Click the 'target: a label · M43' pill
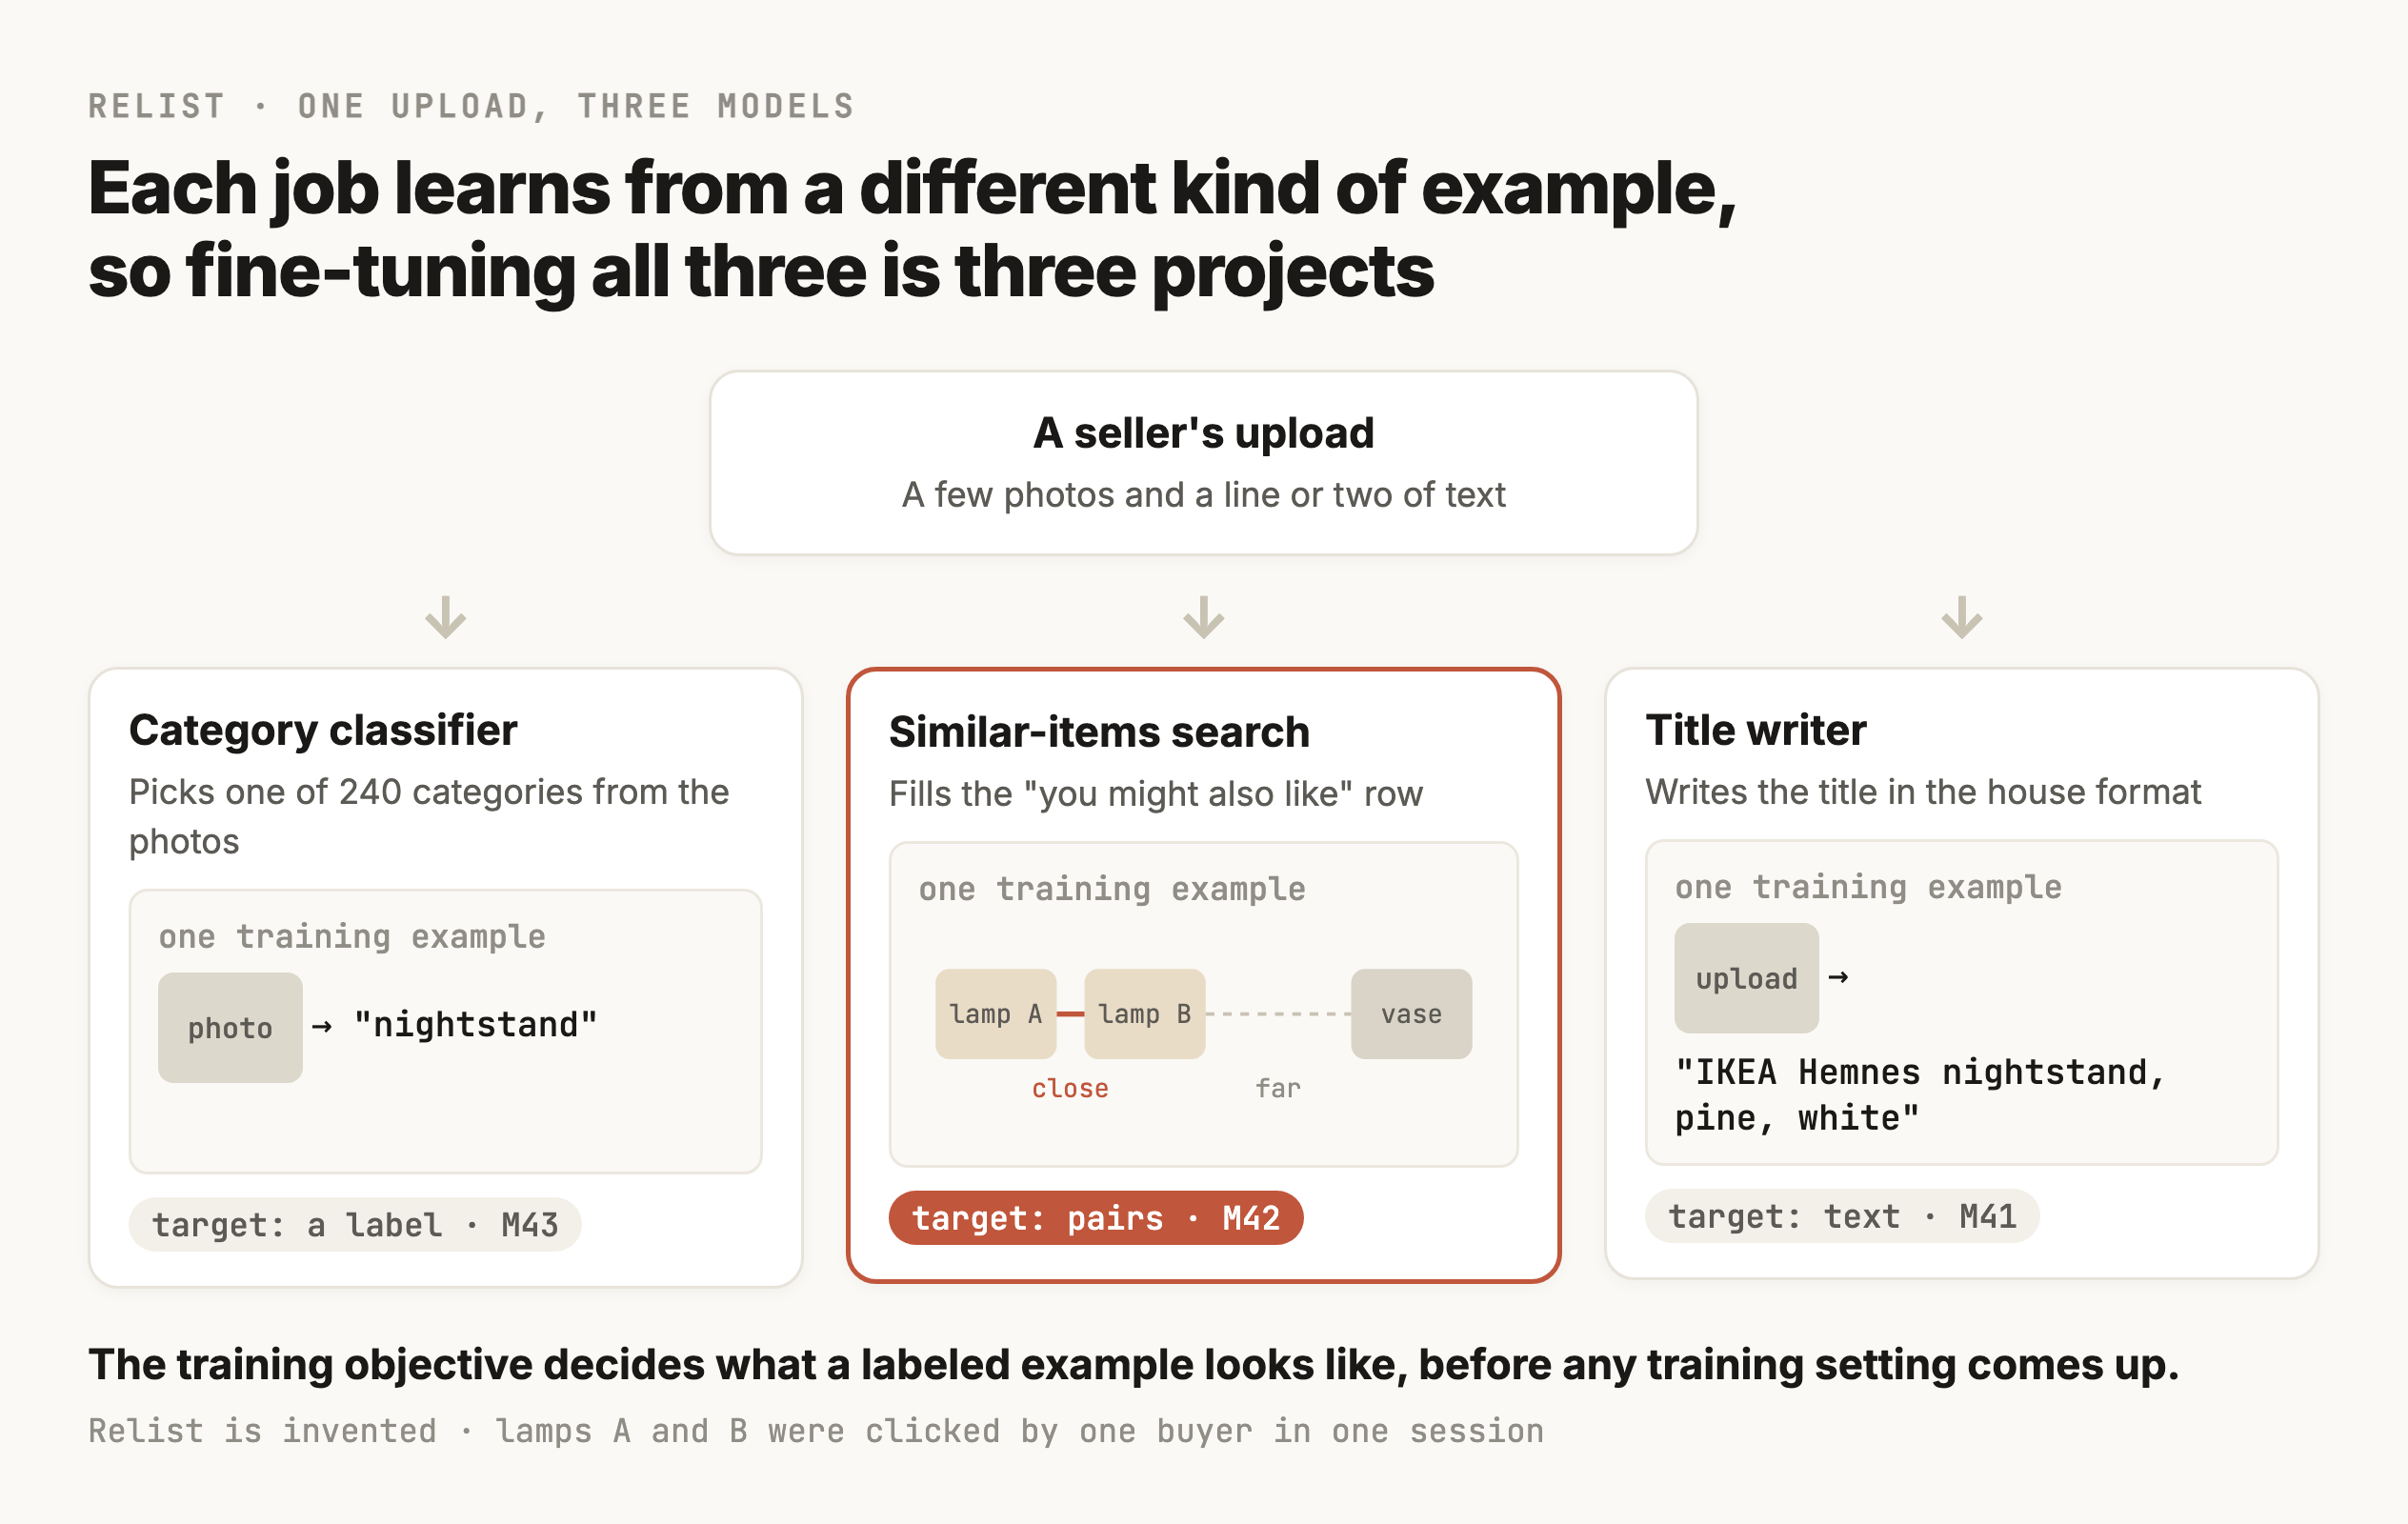The image size is (2408, 1524). tap(355, 1224)
